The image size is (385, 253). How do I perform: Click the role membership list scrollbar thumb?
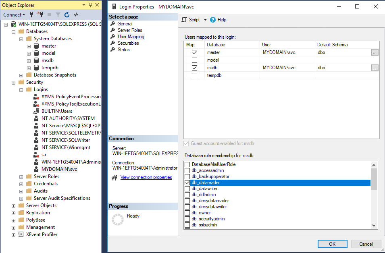point(374,179)
